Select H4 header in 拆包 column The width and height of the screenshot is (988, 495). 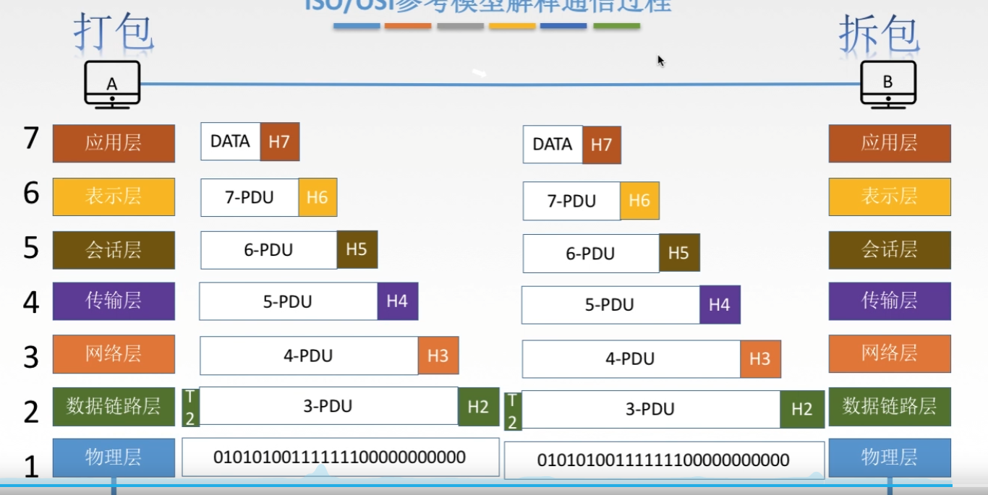720,305
